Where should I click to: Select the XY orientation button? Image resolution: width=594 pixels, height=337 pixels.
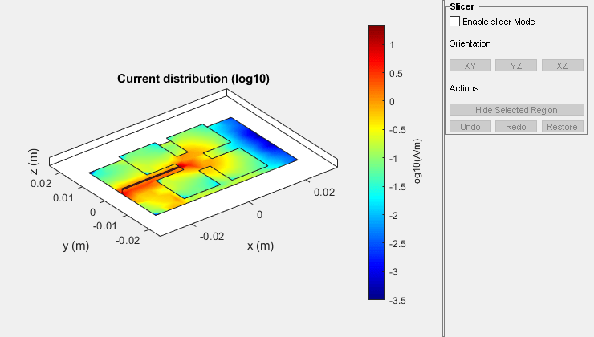(x=470, y=66)
